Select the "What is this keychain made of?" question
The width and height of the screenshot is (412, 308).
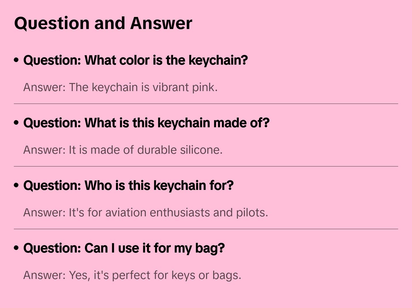coord(146,123)
